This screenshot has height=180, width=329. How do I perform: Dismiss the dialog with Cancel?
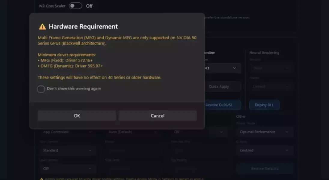tap(157, 116)
